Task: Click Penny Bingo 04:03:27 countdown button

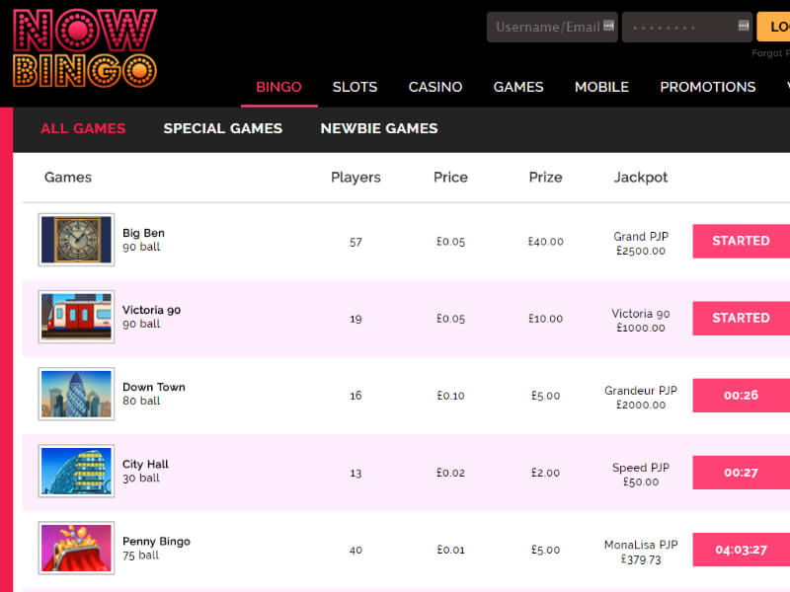Action: [742, 550]
